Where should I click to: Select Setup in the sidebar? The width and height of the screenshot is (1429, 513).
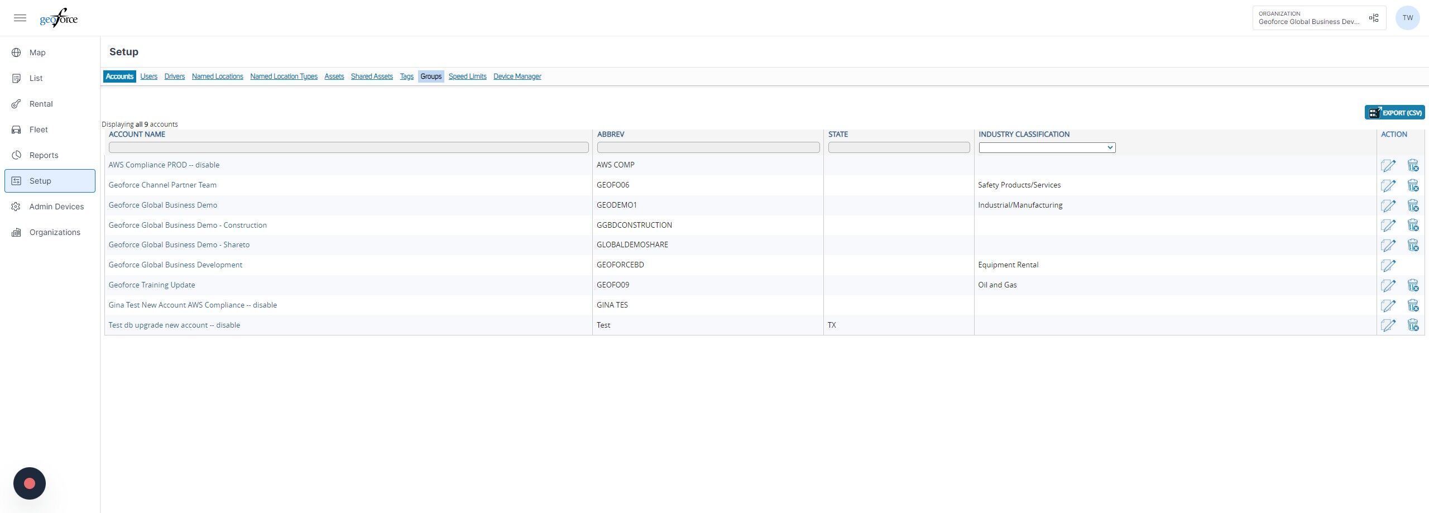point(50,181)
